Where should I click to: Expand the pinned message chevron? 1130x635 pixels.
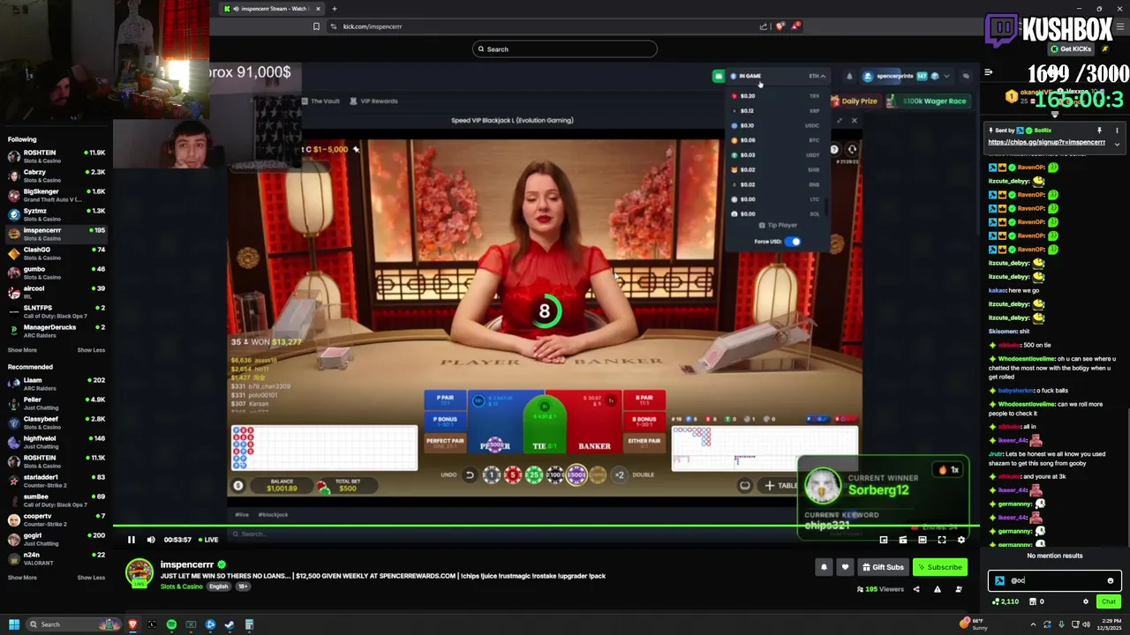(1117, 144)
